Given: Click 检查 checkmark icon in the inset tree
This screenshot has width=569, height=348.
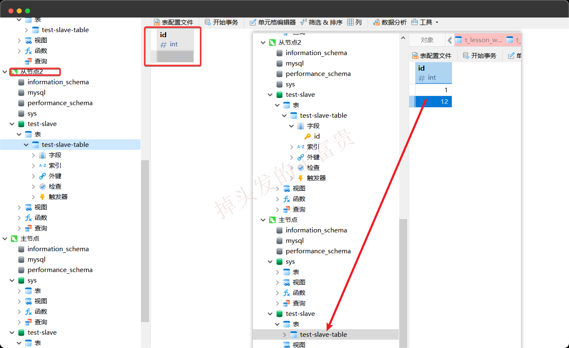Looking at the screenshot, I should (x=301, y=168).
